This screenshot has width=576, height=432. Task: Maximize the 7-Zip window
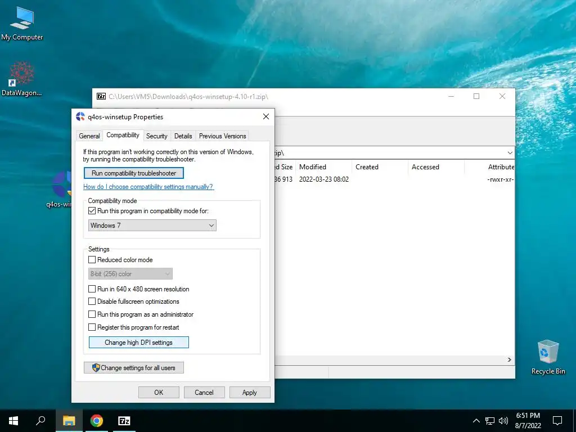coord(476,96)
